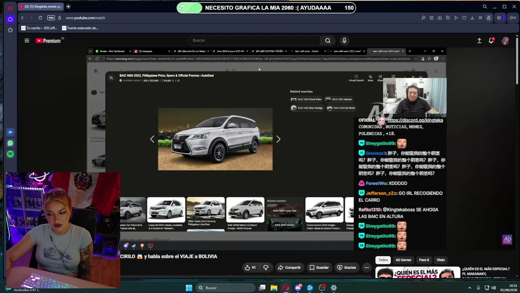
Task: Open volume control in system tray
Action: pos(494,288)
